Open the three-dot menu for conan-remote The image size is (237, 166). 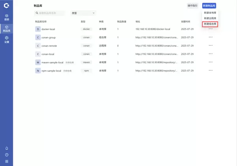tap(211, 45)
